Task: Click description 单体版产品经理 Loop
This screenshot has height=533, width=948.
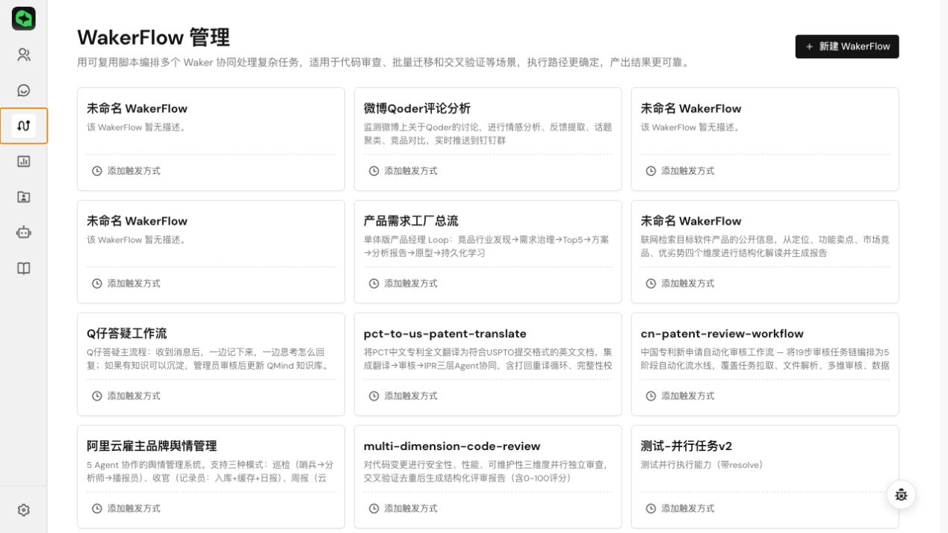Action: 486,246
